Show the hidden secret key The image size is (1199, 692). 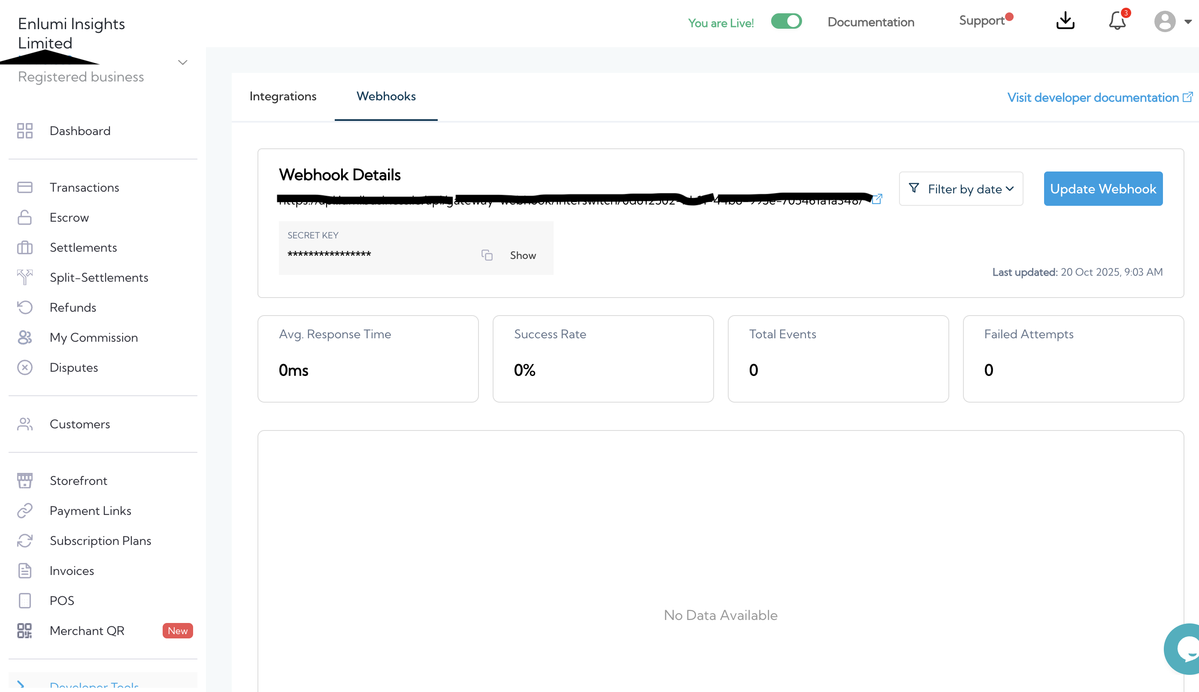tap(523, 255)
